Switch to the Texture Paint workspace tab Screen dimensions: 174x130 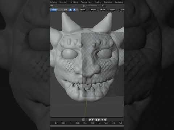click(x=86, y=2)
